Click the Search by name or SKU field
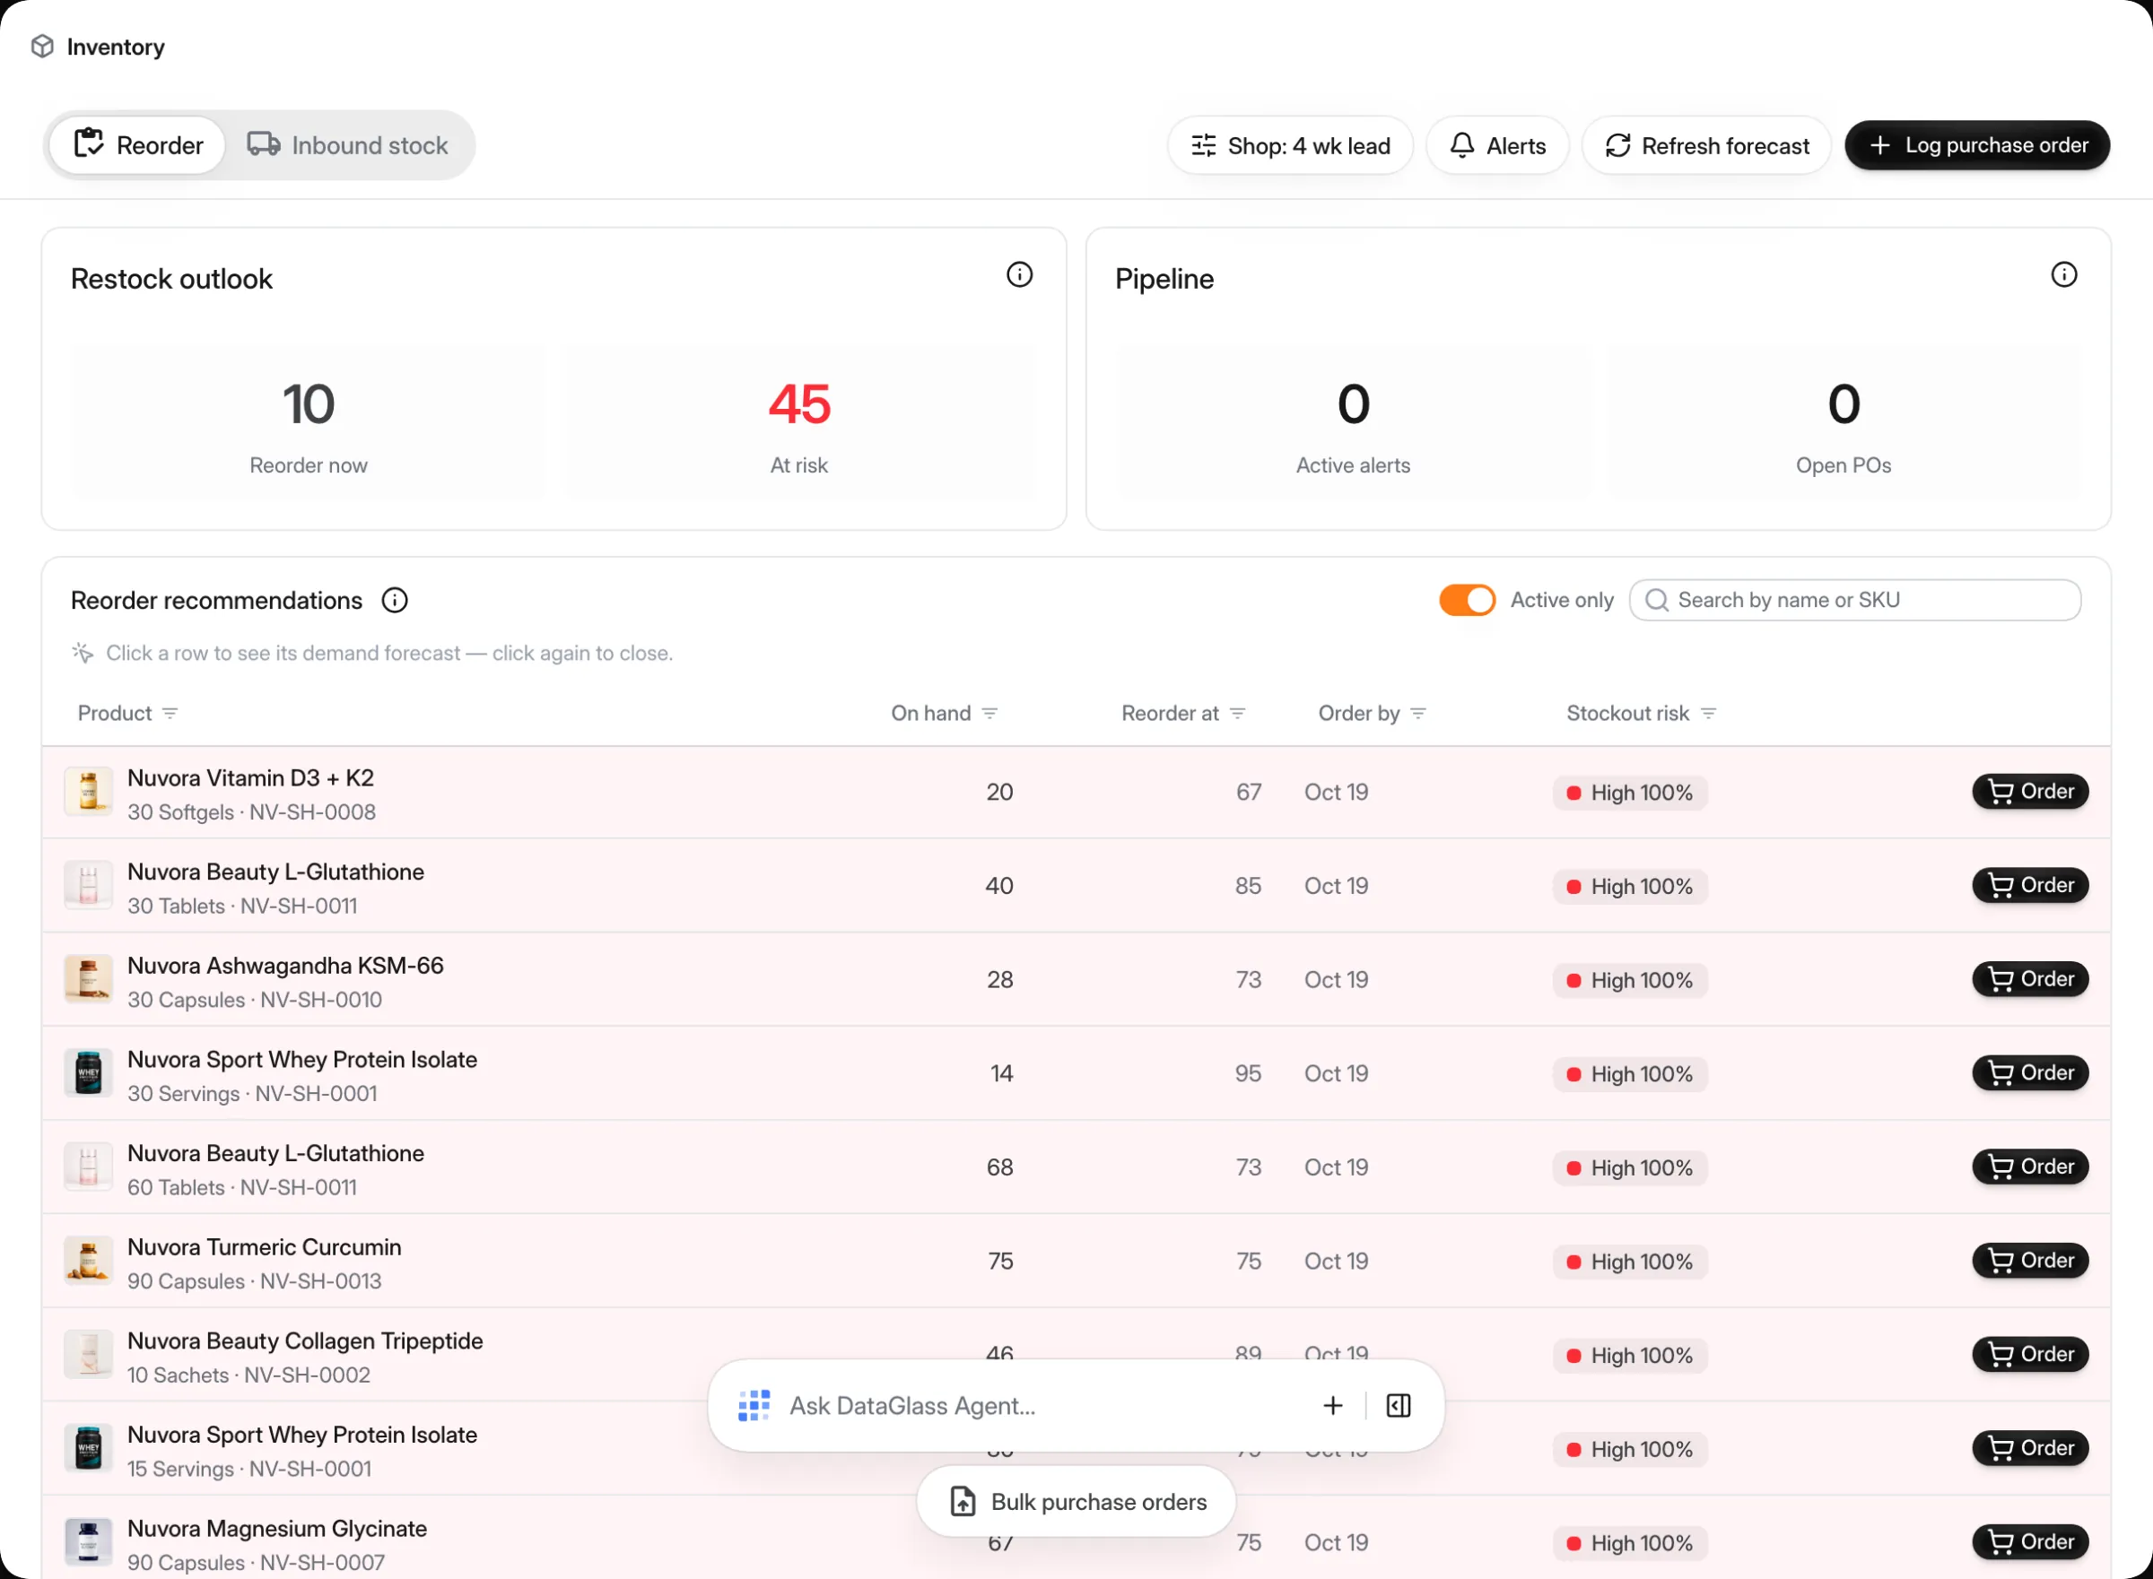This screenshot has height=1579, width=2153. pos(1854,600)
